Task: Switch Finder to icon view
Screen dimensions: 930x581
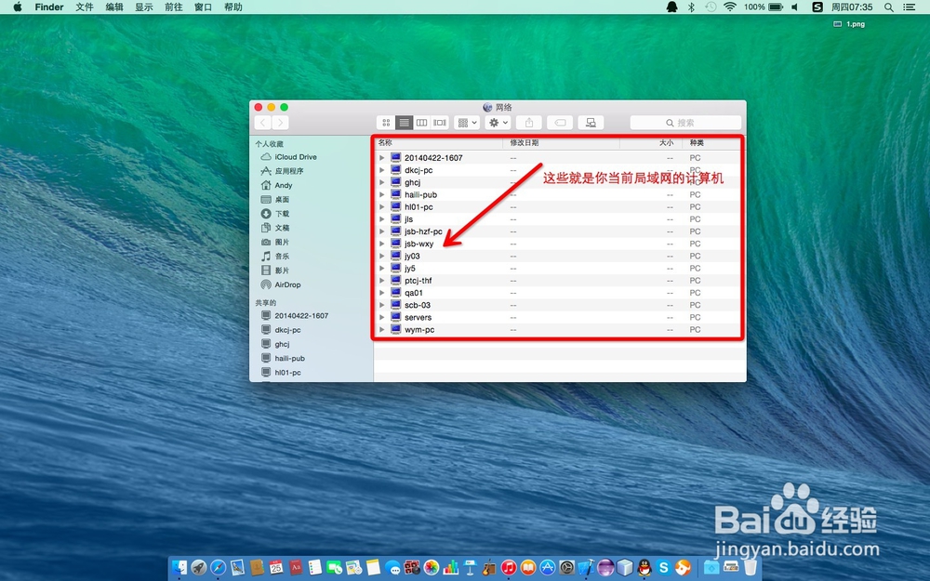Action: tap(386, 123)
